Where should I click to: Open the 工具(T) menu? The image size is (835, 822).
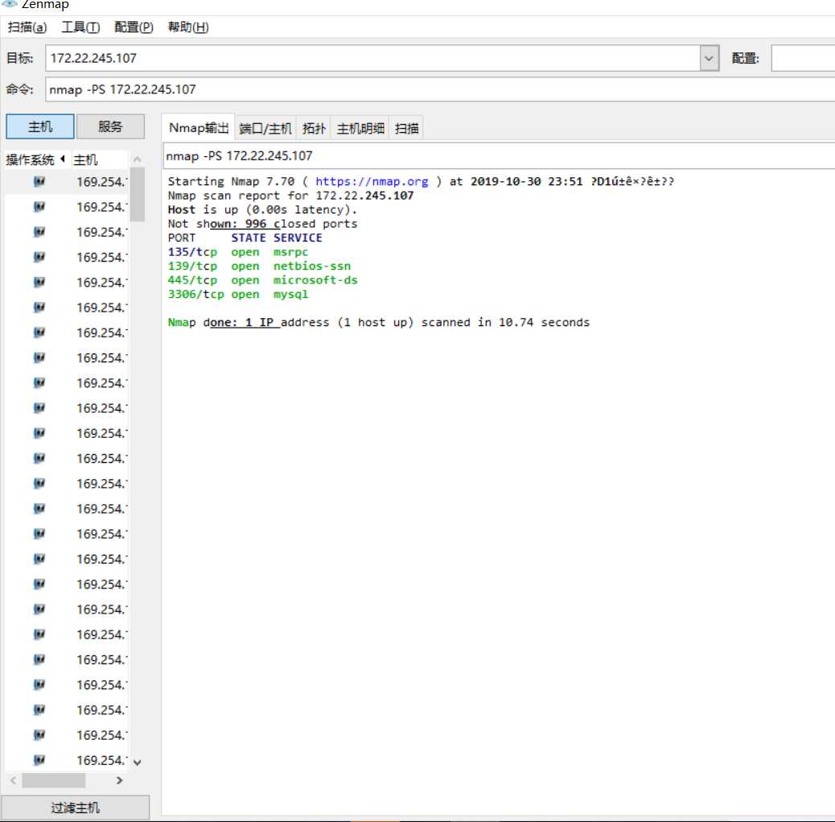click(80, 27)
